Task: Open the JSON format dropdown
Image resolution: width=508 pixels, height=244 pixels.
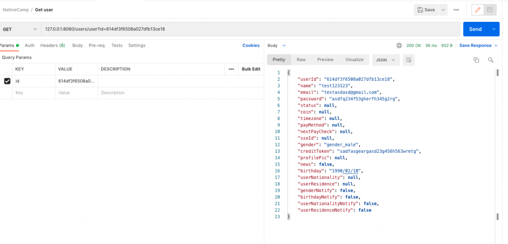Action: tap(385, 60)
